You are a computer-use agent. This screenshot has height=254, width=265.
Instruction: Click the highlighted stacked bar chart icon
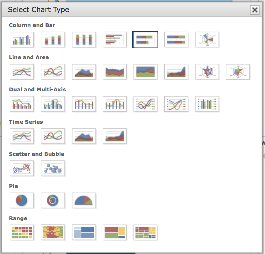pos(145,39)
